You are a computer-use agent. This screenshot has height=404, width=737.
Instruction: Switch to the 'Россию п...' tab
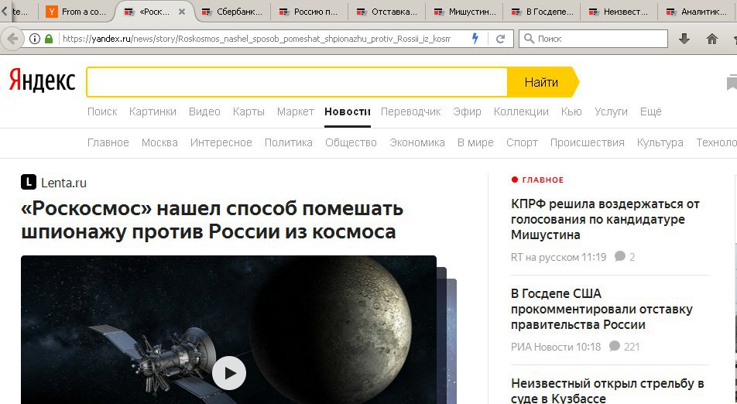coord(310,12)
